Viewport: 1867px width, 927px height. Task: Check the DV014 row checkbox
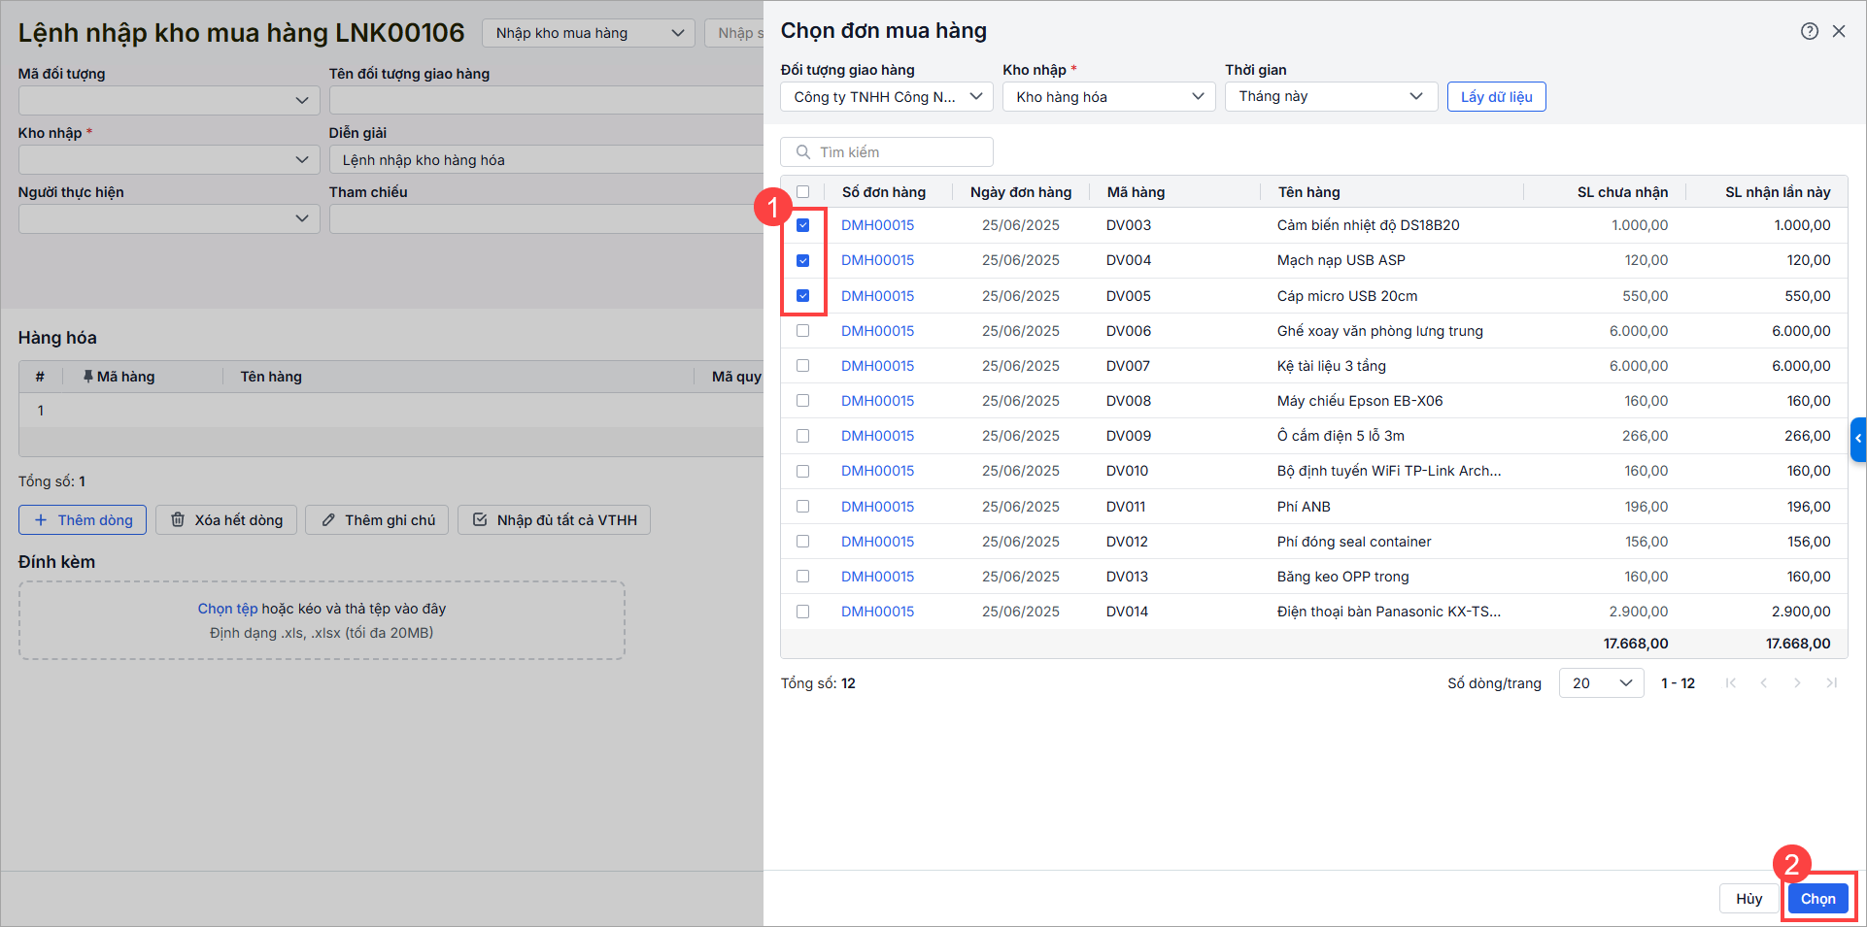click(x=802, y=612)
